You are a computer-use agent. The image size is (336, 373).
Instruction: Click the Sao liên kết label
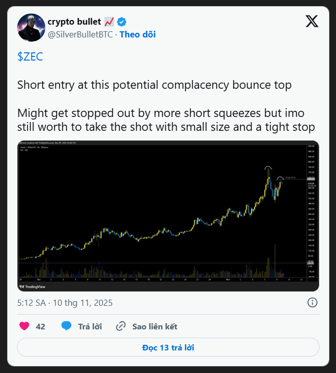[155, 326]
